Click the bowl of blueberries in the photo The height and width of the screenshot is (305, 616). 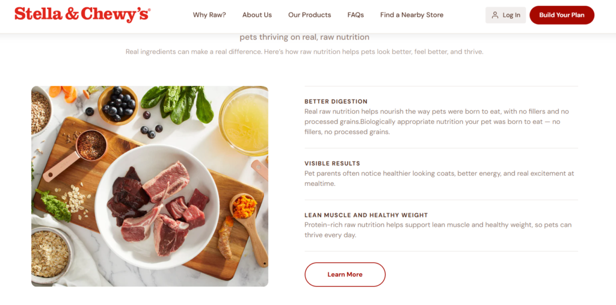(x=118, y=105)
